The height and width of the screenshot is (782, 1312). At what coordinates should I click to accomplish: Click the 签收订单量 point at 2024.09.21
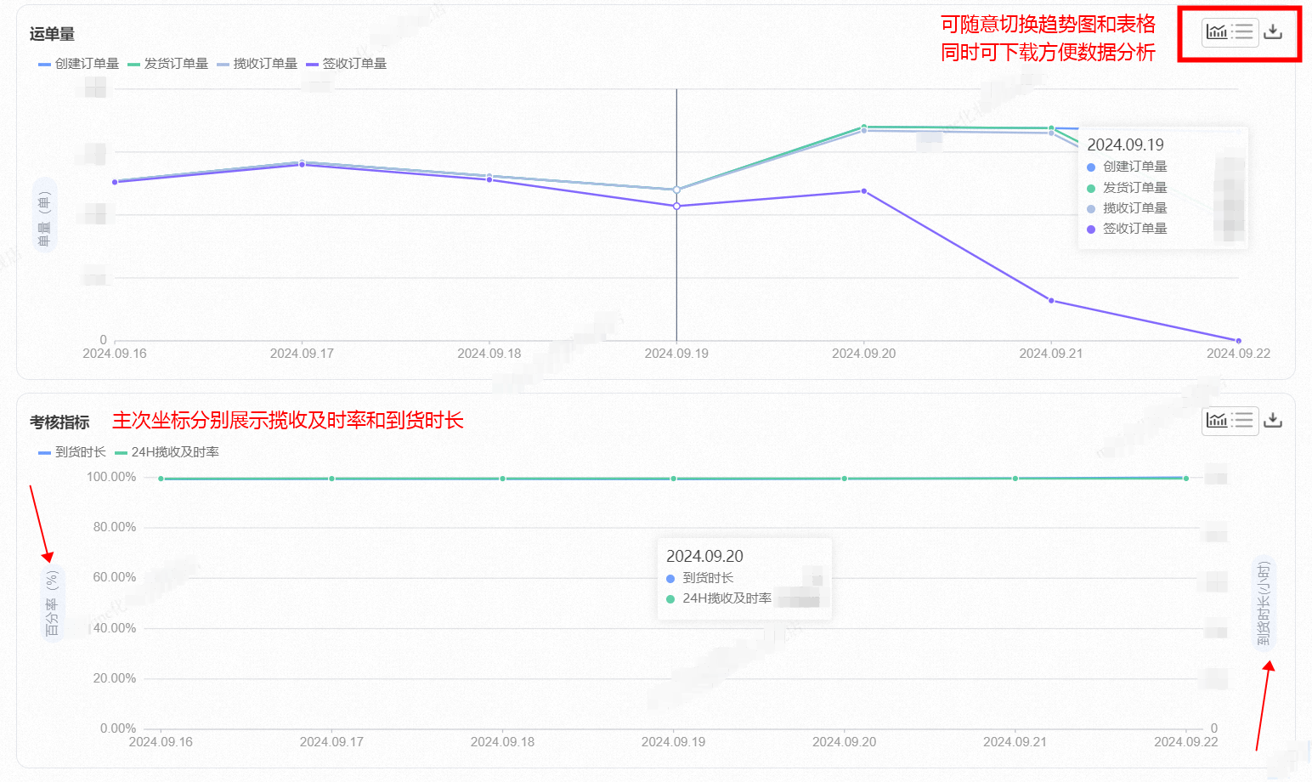tap(1051, 301)
